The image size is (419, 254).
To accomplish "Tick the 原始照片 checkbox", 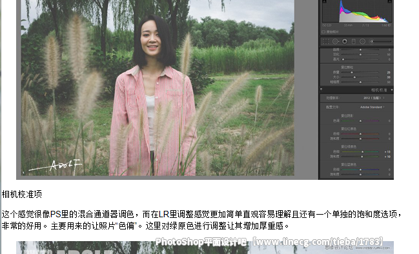I will tap(323, 32).
